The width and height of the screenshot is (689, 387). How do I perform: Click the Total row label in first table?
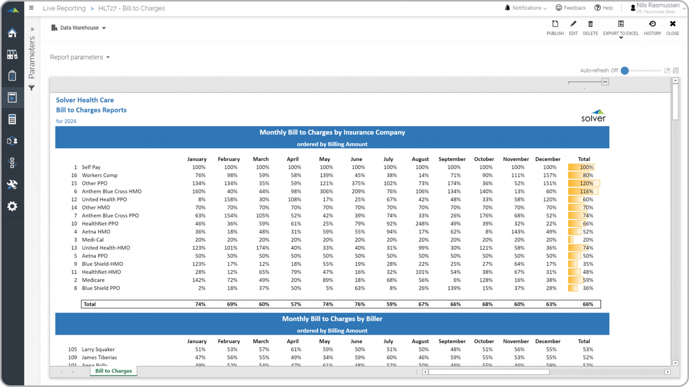[90, 304]
